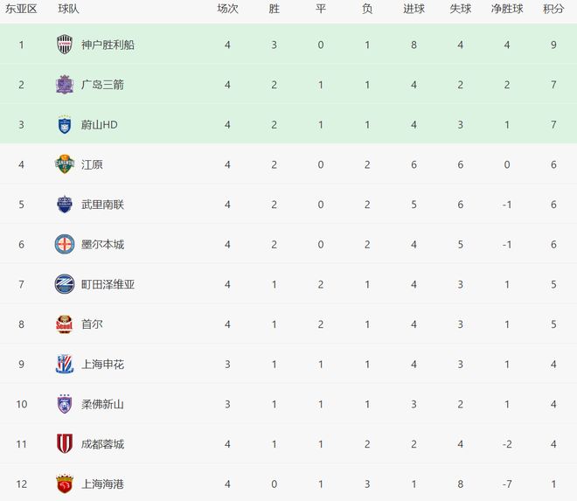Open the 神户胜利船 team name link
577x501 pixels.
[108, 45]
